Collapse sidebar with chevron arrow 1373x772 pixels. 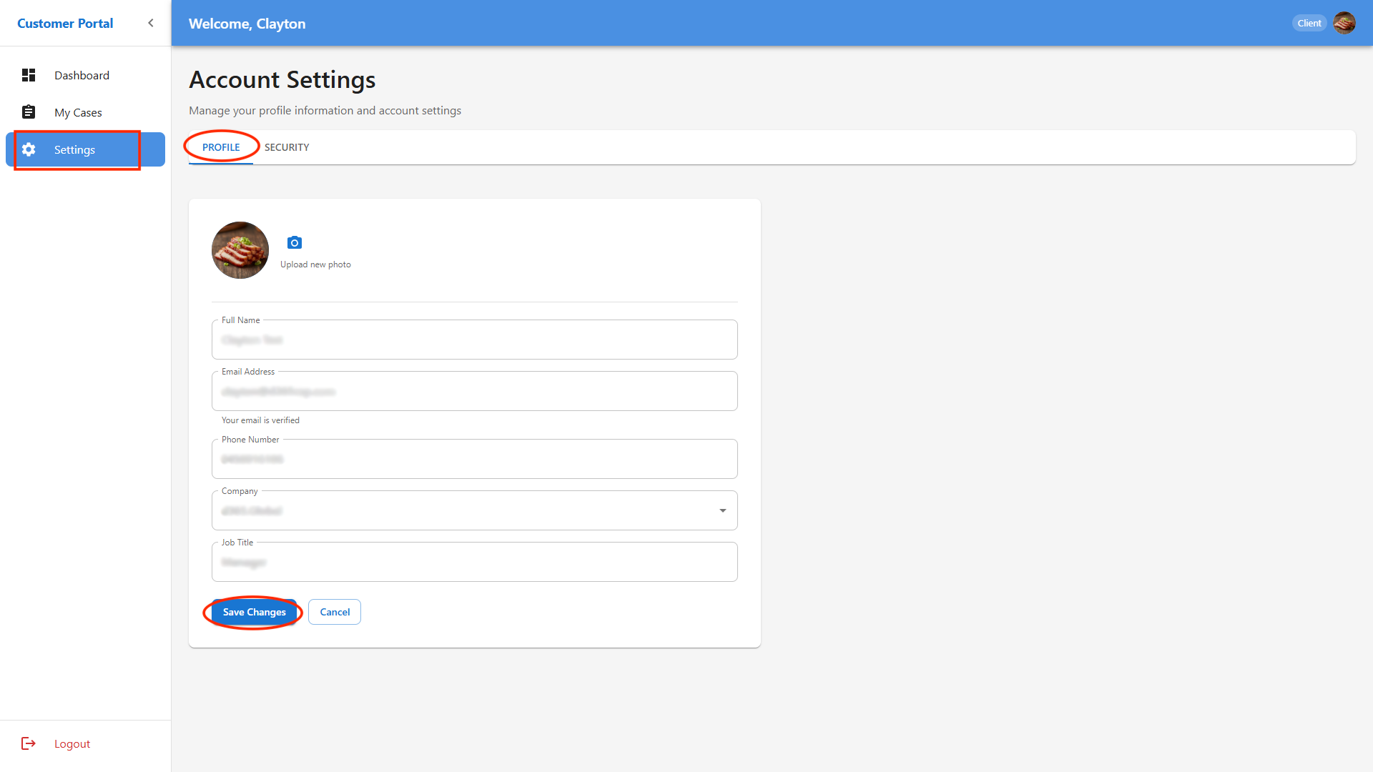point(151,23)
